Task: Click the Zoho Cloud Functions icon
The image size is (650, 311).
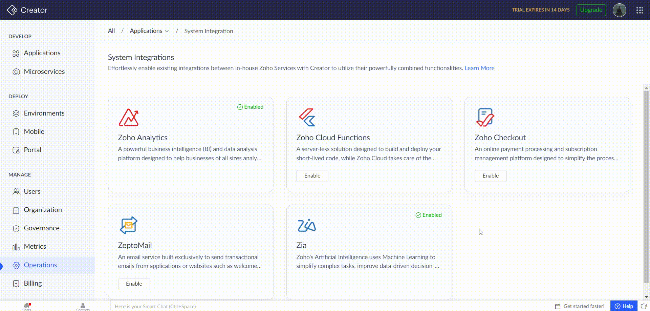Action: (x=307, y=117)
